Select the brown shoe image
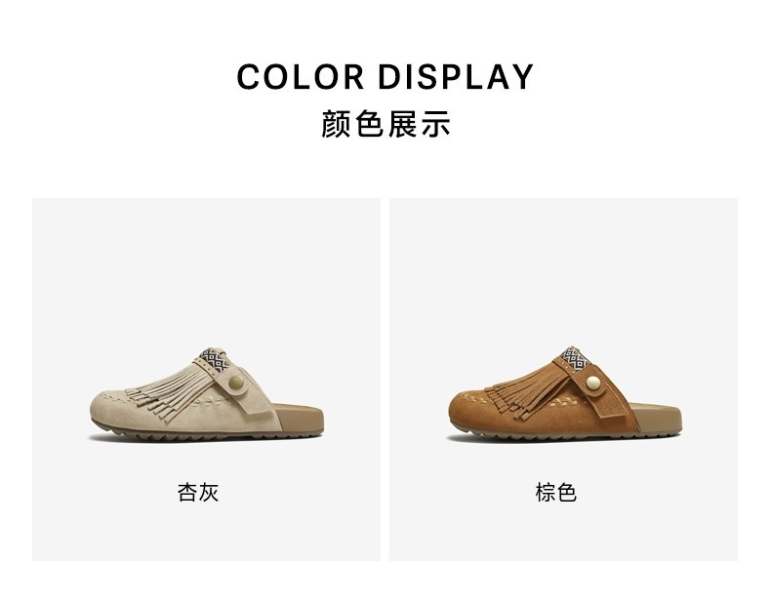The height and width of the screenshot is (605, 771). point(565,393)
